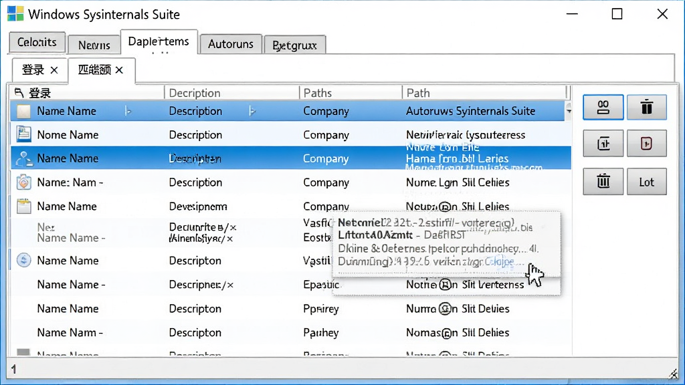
Task: Close the 匹能颜 sub-tab
Action: 119,70
